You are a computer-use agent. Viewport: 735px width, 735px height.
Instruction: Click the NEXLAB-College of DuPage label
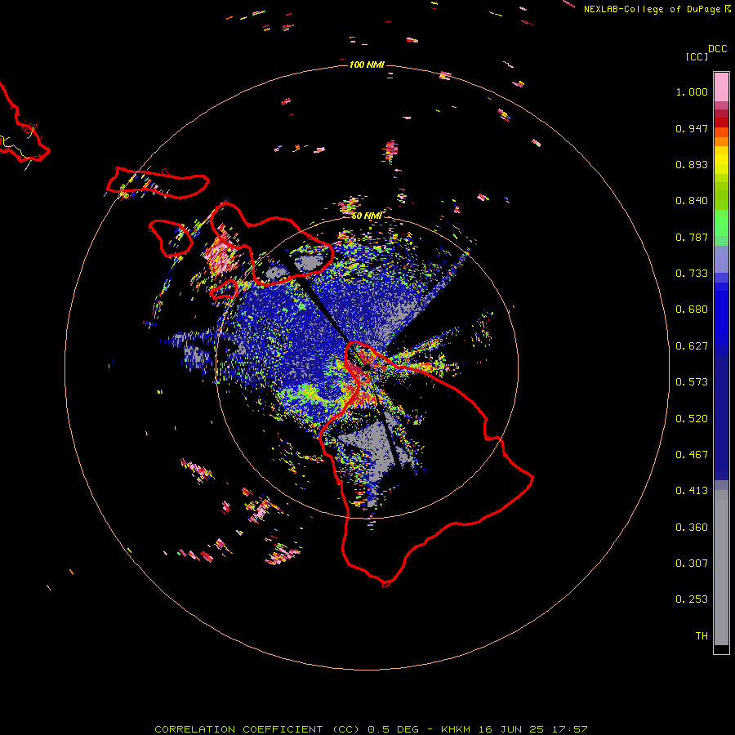coord(652,9)
